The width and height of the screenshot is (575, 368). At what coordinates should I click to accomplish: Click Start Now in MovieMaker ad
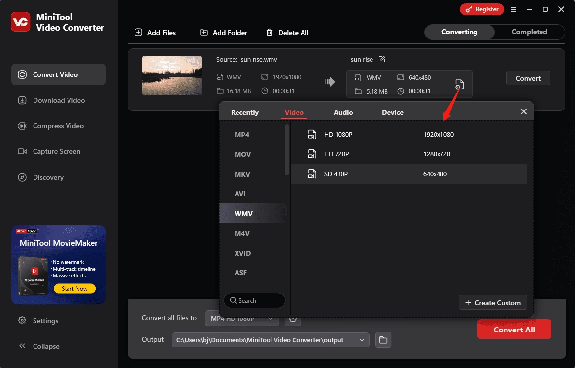74,288
